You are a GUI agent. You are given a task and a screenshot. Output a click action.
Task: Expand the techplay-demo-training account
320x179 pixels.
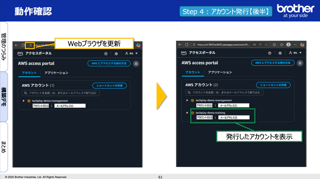tap(187, 113)
